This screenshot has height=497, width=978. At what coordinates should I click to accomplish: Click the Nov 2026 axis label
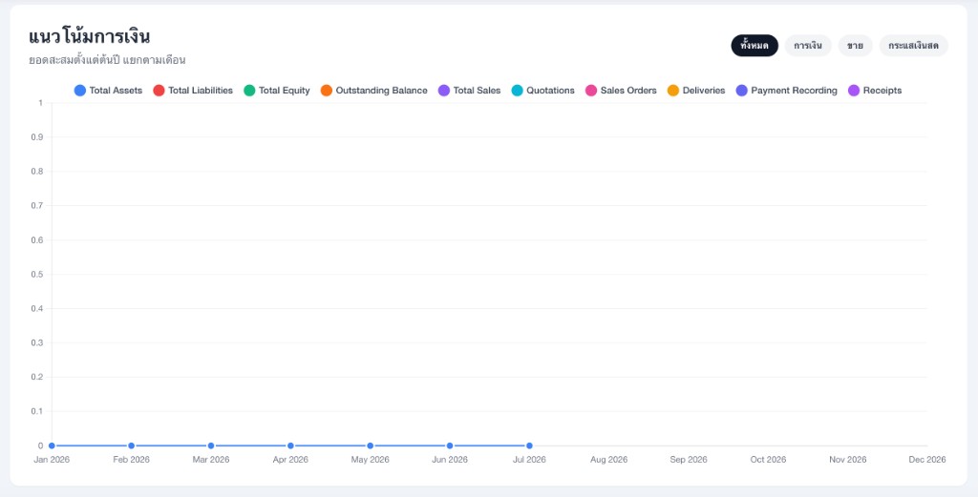coord(848,460)
